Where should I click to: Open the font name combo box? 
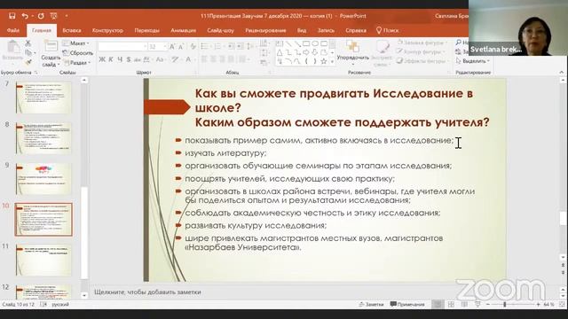pos(122,47)
